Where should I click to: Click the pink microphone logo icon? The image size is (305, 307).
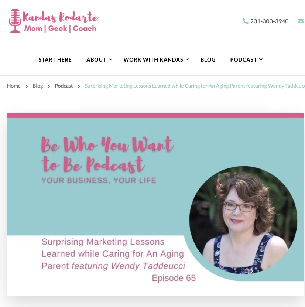click(15, 21)
